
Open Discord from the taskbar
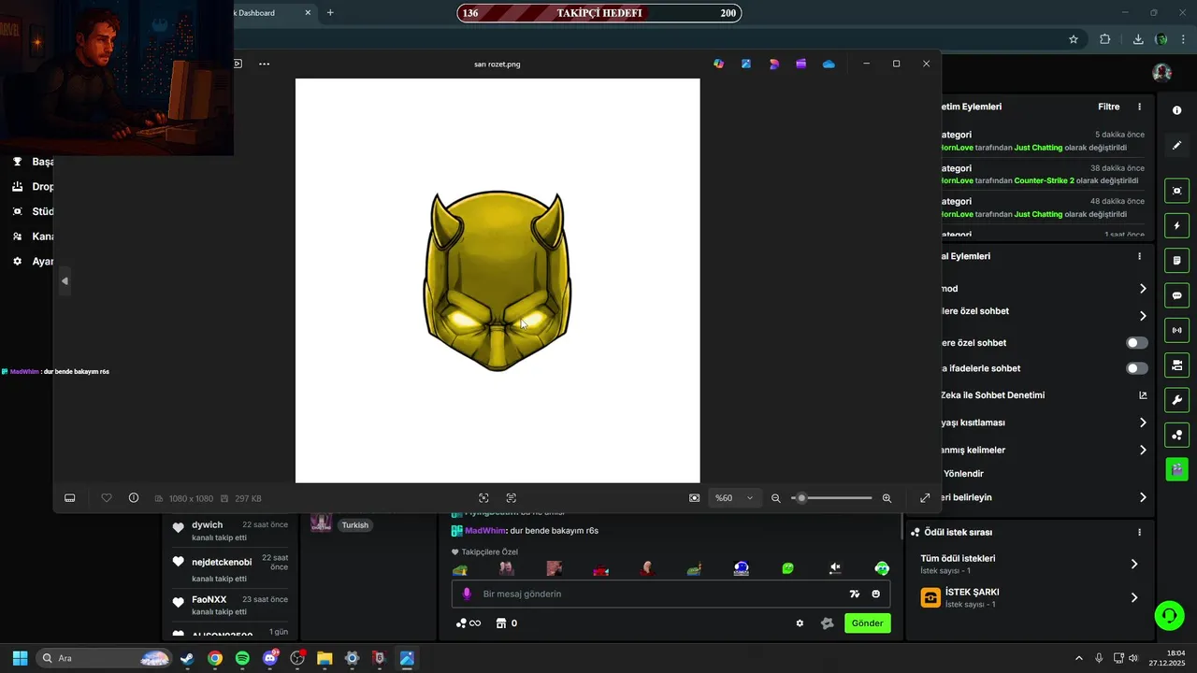pos(270,658)
